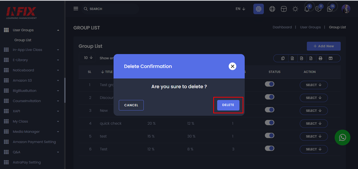
Task: Click the CANCEL button in dialog
Action: [131, 105]
